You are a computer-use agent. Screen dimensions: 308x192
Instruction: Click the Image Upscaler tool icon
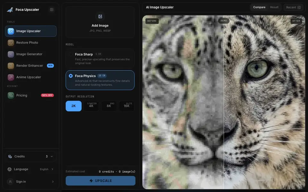click(11, 31)
